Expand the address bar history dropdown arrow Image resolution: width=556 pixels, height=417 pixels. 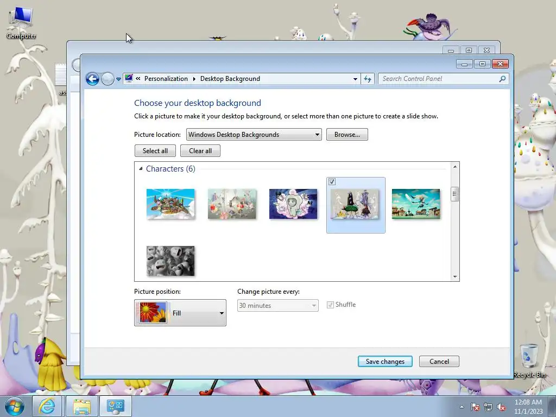(x=355, y=79)
